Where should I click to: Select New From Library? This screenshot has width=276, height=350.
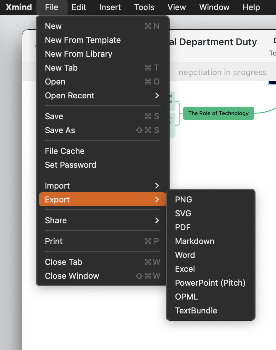point(102,54)
